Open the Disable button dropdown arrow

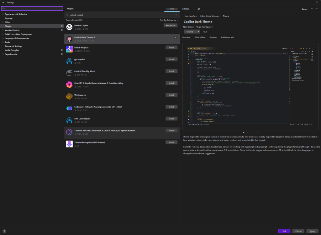(x=198, y=32)
